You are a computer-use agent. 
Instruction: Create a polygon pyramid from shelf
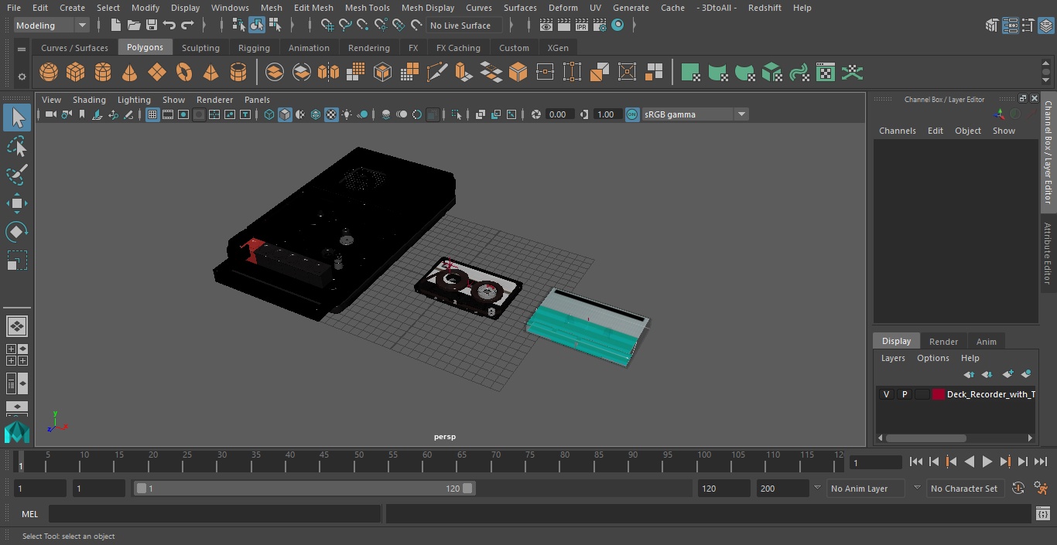pyautogui.click(x=210, y=73)
